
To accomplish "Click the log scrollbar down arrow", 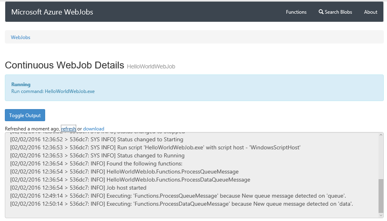I will pos(381,215).
